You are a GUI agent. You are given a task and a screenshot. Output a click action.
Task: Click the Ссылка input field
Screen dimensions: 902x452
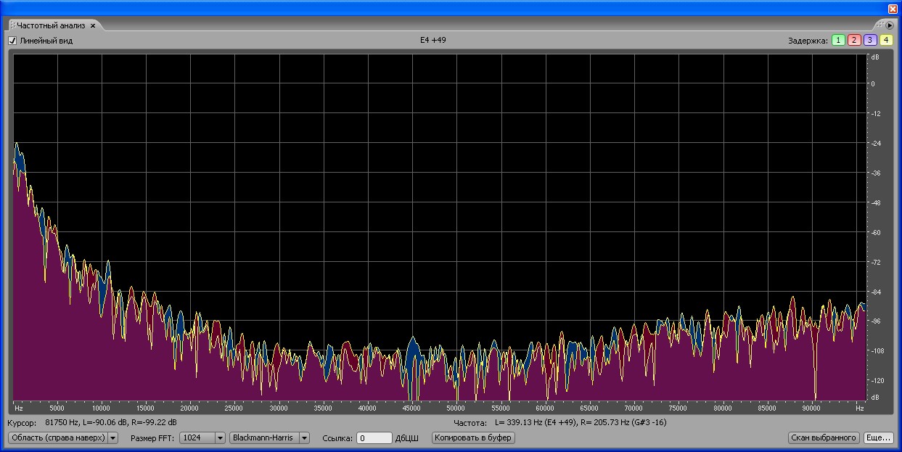point(374,438)
